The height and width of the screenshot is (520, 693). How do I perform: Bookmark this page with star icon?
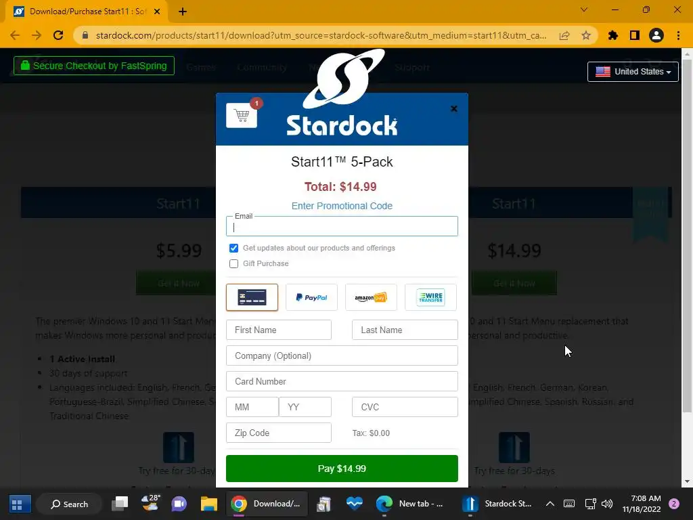[x=586, y=35]
